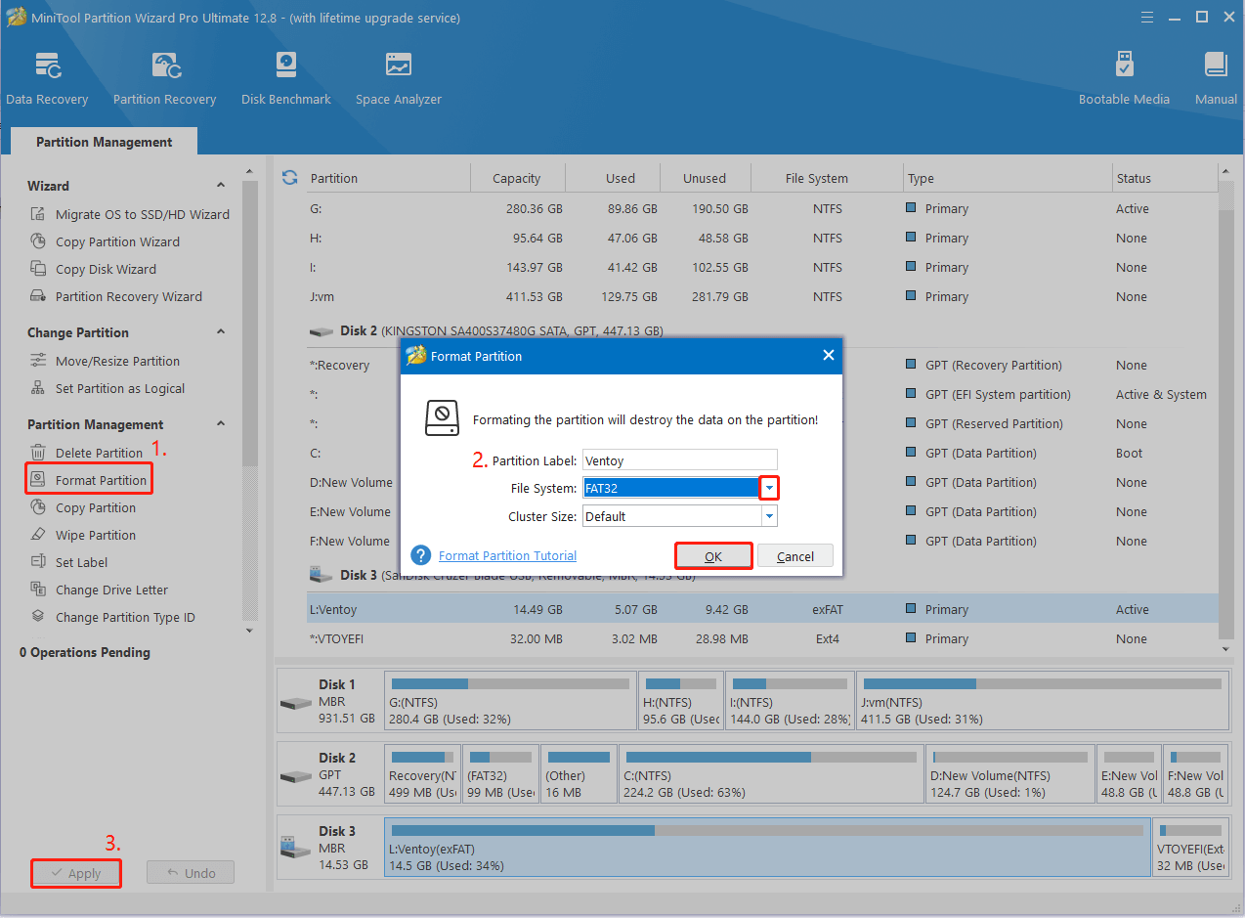Image resolution: width=1245 pixels, height=918 pixels.
Task: Select *:VTOYEFI row in partition list
Action: click(x=762, y=638)
